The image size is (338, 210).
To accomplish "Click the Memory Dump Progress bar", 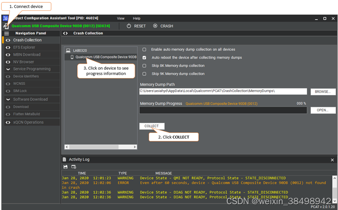I will (223, 110).
